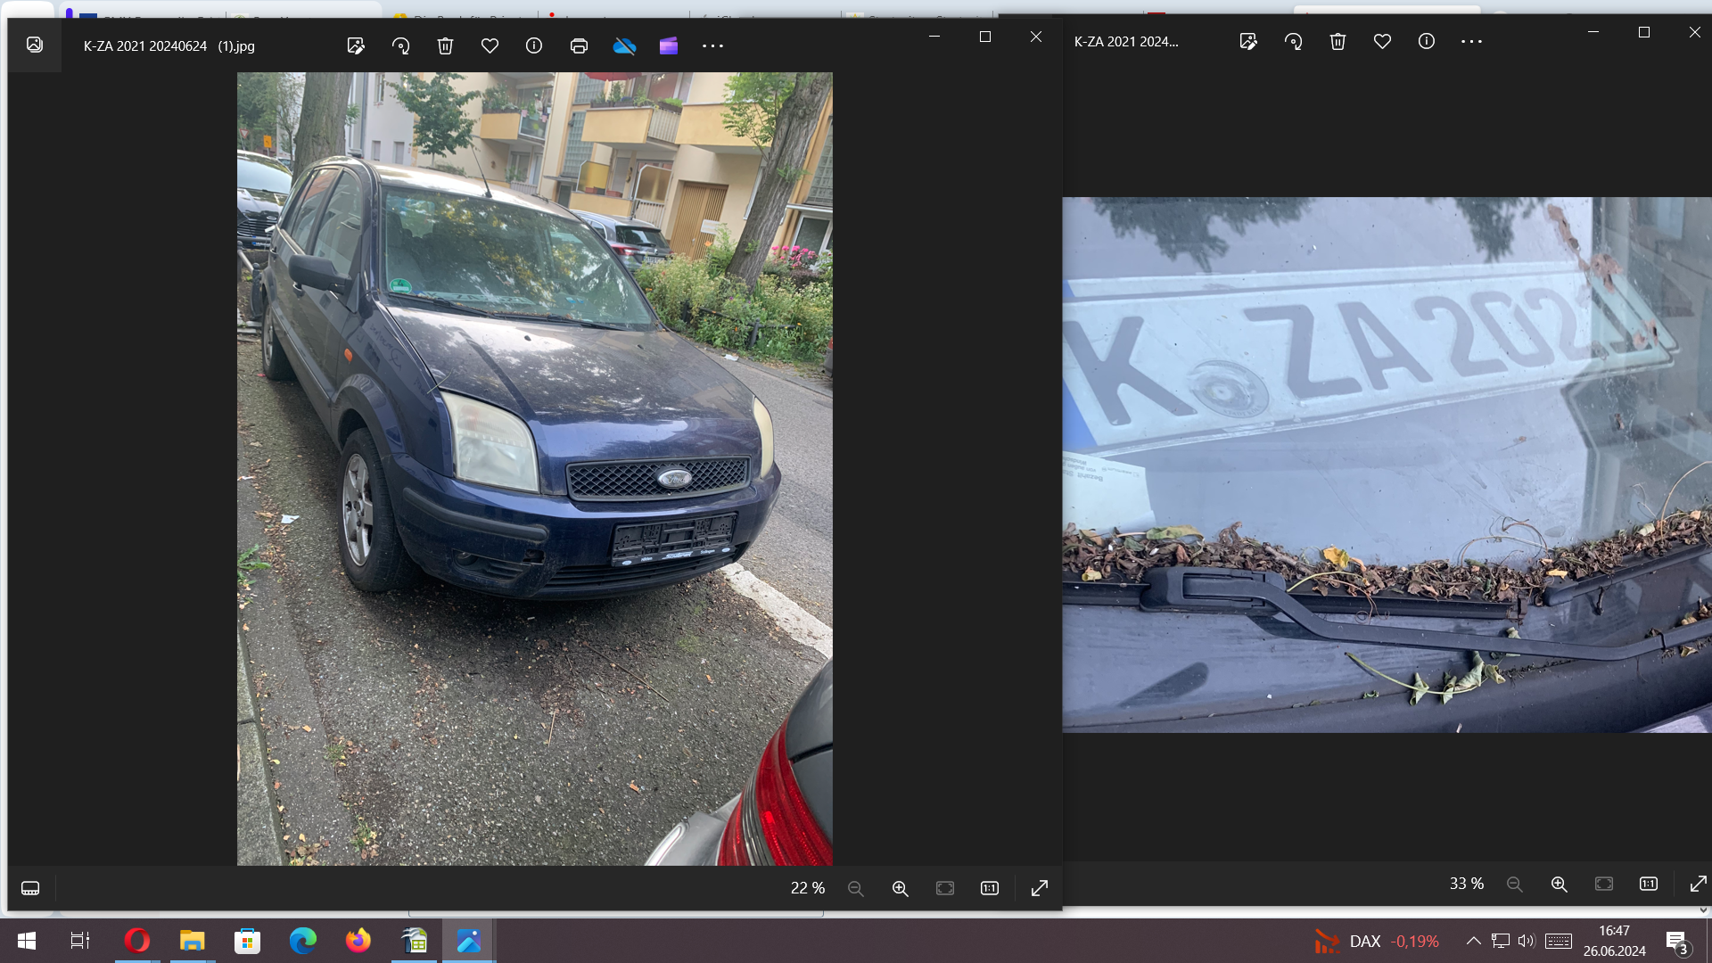Delete the K-ZA 2021 20240624 (1).jpg photo
Screen dimensions: 1712x963
point(445,45)
